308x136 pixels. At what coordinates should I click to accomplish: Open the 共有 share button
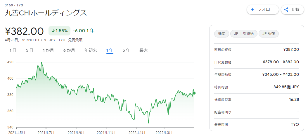tap(293, 10)
